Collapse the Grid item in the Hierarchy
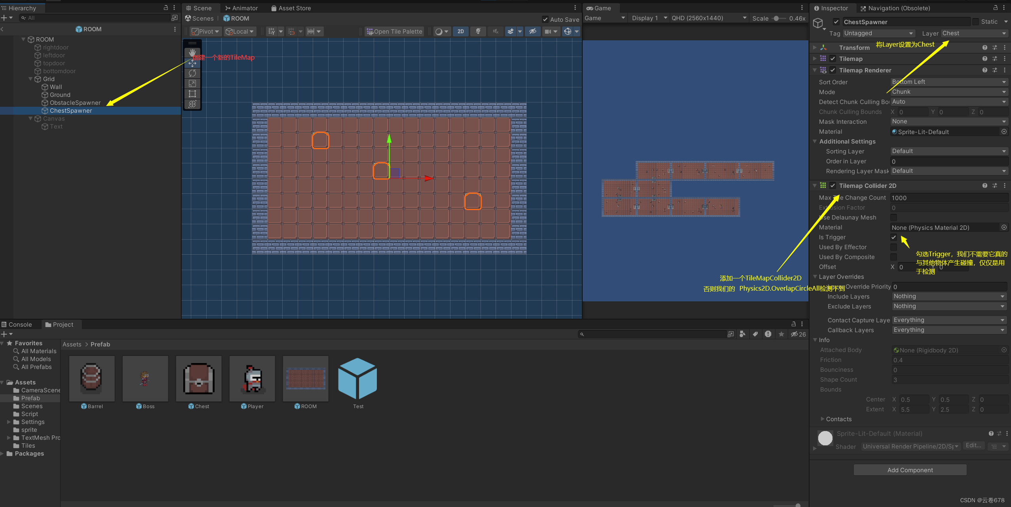This screenshot has height=507, width=1011. pyautogui.click(x=30, y=79)
